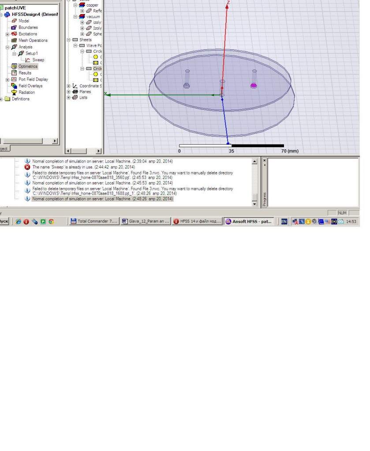Collapse the Setup1 node
This screenshot has width=370, height=451.
pos(14,53)
